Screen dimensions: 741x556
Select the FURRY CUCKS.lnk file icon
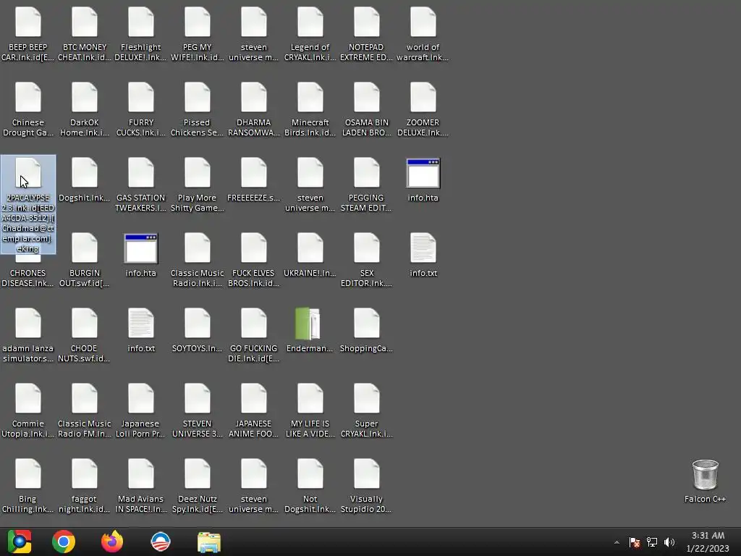(141, 98)
